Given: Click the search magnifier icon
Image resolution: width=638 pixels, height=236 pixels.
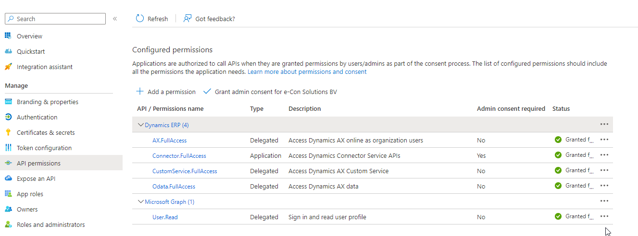Looking at the screenshot, I should [11, 19].
